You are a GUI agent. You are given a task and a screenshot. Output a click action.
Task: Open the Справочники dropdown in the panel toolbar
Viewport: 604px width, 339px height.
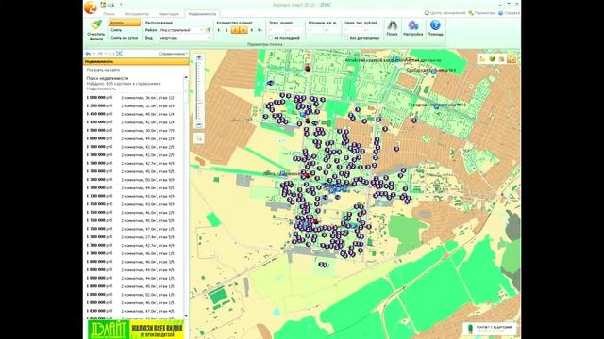click(174, 54)
